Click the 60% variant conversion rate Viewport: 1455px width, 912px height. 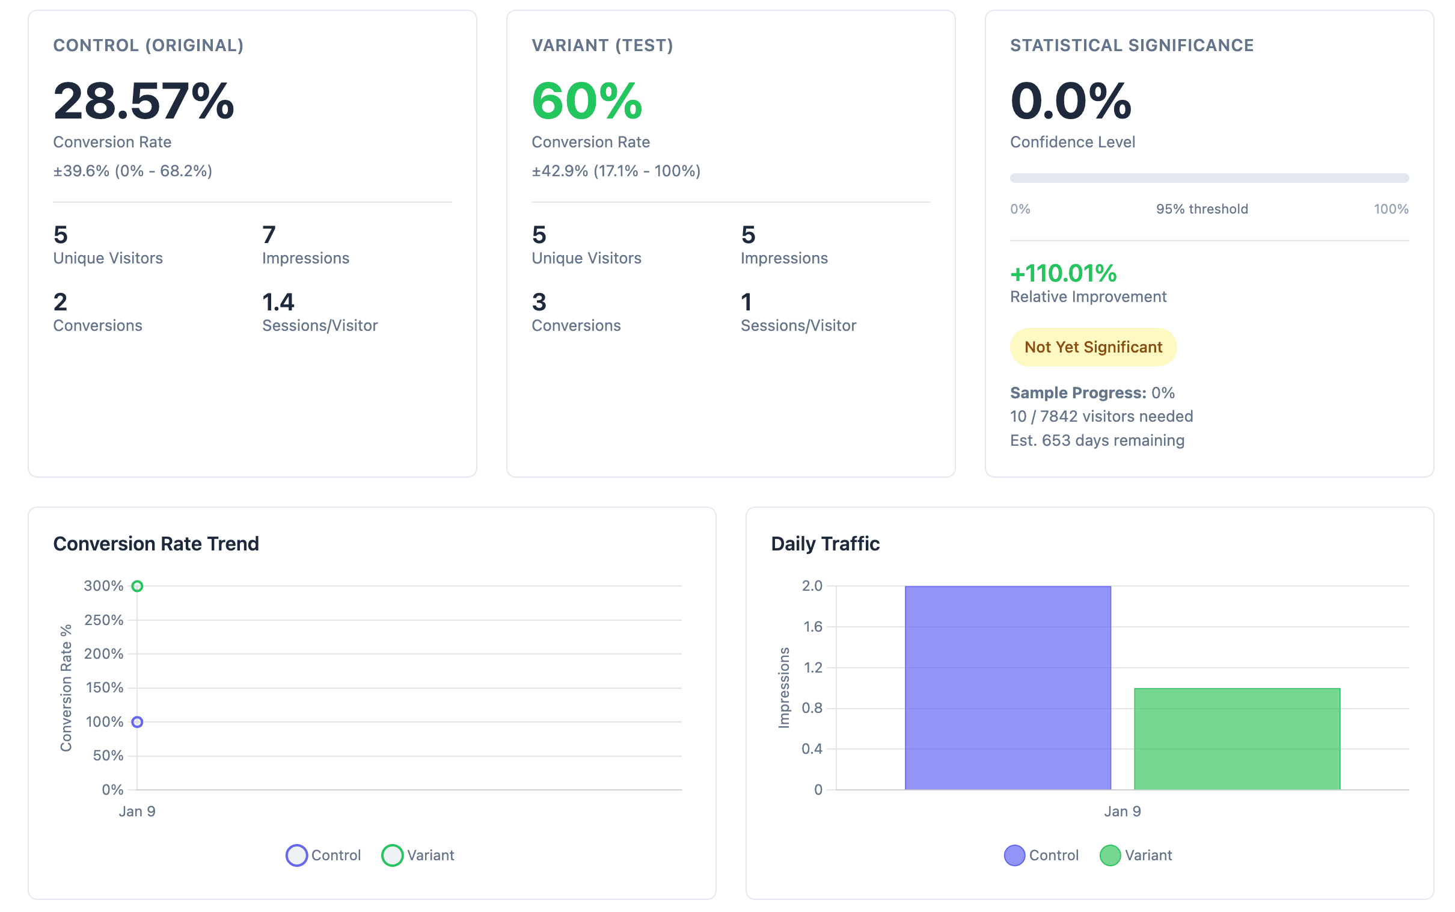[587, 100]
